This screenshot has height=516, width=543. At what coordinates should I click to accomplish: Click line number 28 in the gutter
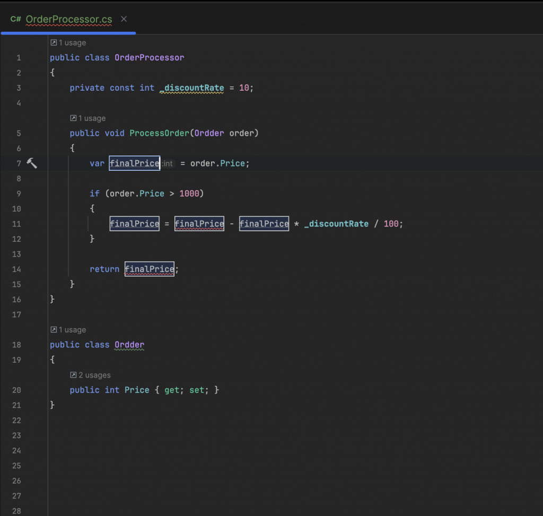tap(16, 511)
